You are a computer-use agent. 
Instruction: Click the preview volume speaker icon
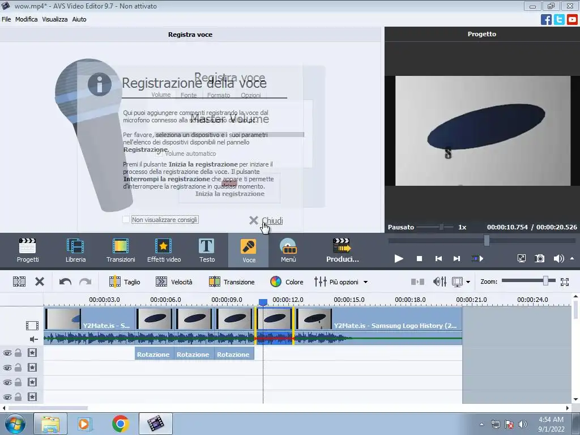(x=558, y=258)
